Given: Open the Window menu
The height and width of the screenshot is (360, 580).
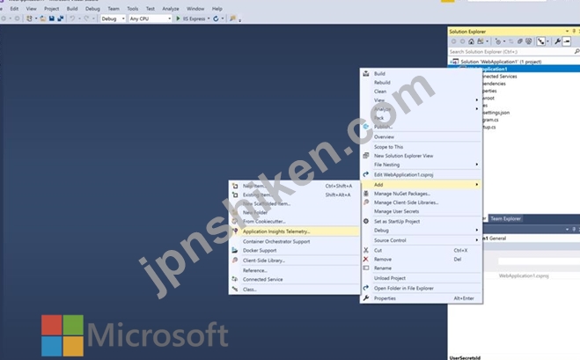Looking at the screenshot, I should (195, 9).
